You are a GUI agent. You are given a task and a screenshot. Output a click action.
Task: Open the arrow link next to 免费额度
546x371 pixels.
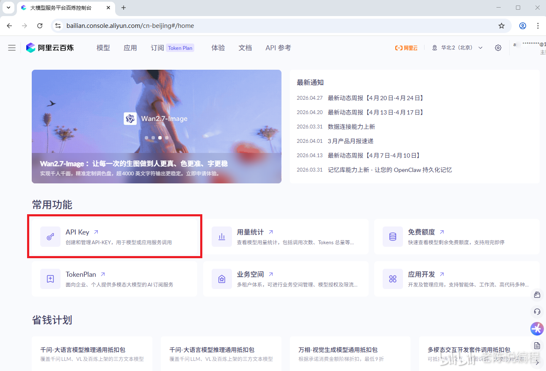pos(442,232)
